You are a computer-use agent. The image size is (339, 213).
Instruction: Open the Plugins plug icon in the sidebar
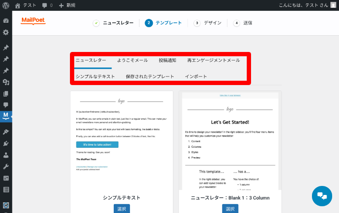click(x=6, y=143)
